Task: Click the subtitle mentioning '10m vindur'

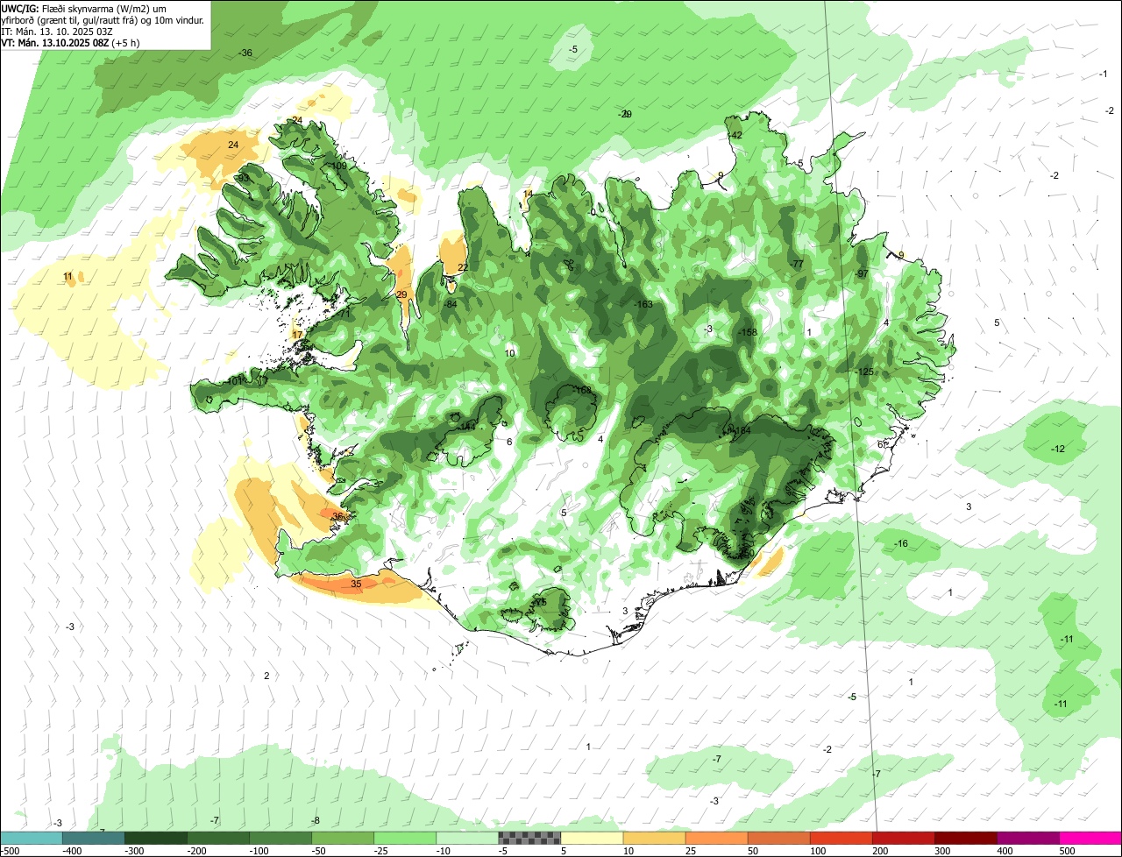Action: click(x=103, y=19)
